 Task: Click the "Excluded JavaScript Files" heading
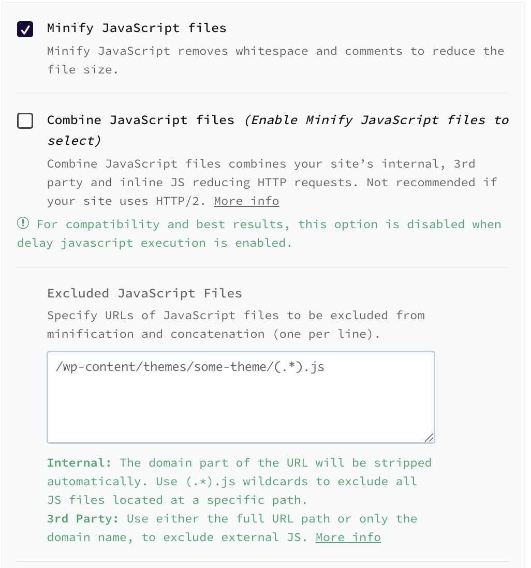(144, 293)
